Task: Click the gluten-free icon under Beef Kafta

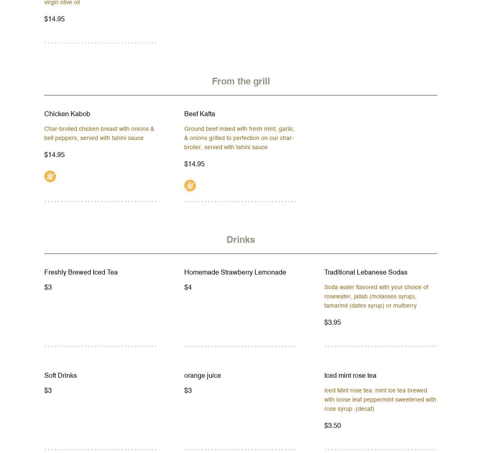Action: tap(190, 186)
